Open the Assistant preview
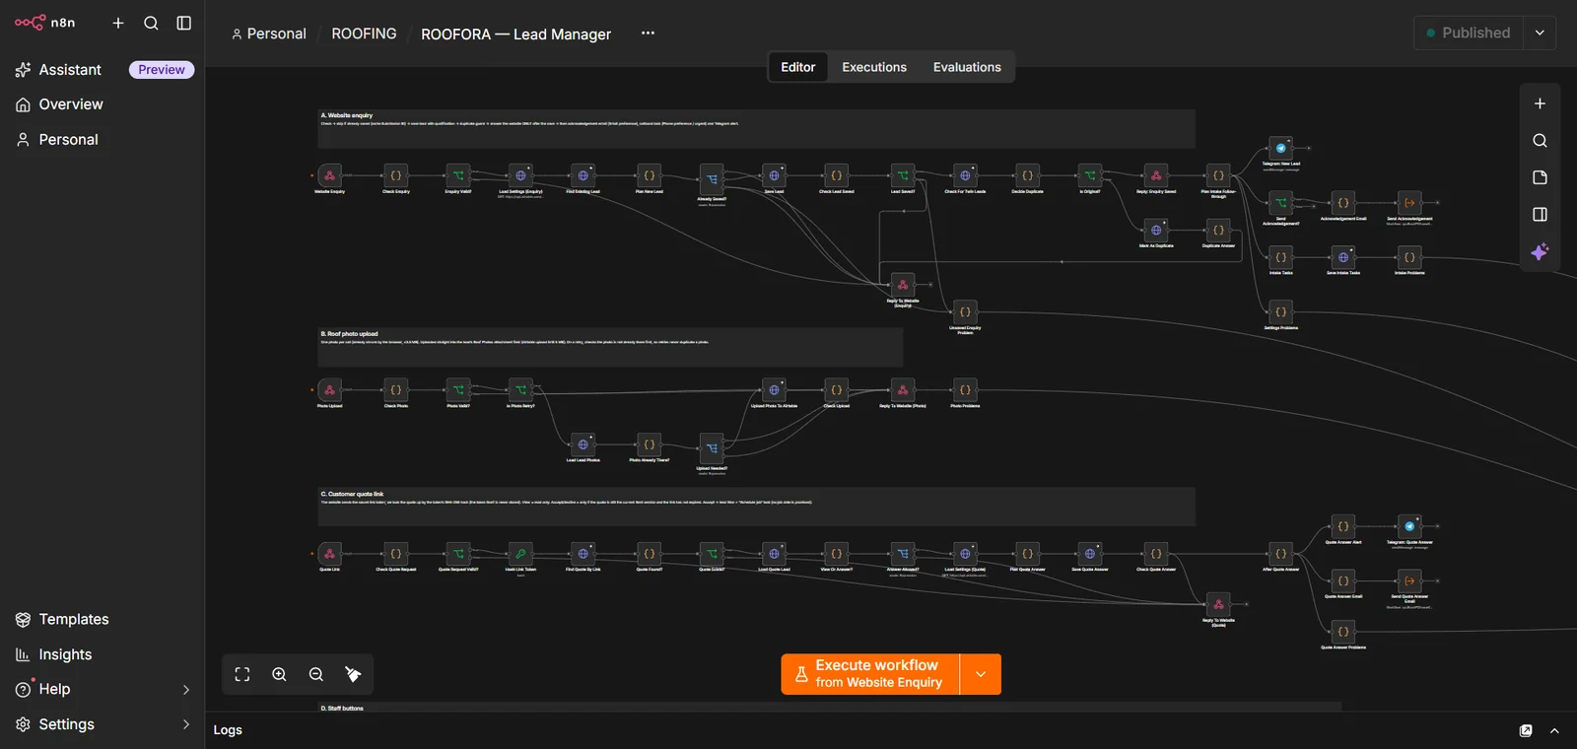Screen dimensions: 1577x749 [103, 70]
